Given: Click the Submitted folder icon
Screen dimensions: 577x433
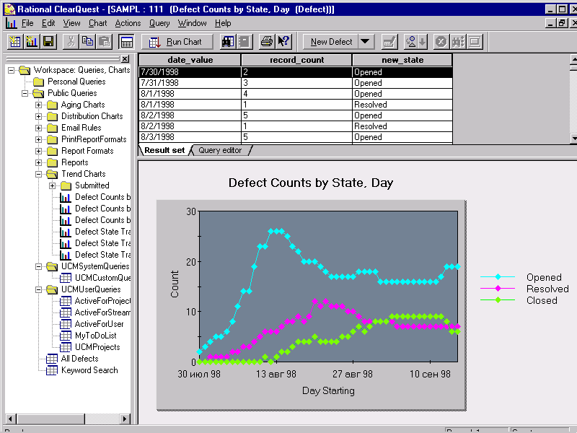Looking at the screenshot, I should pyautogui.click(x=66, y=185).
